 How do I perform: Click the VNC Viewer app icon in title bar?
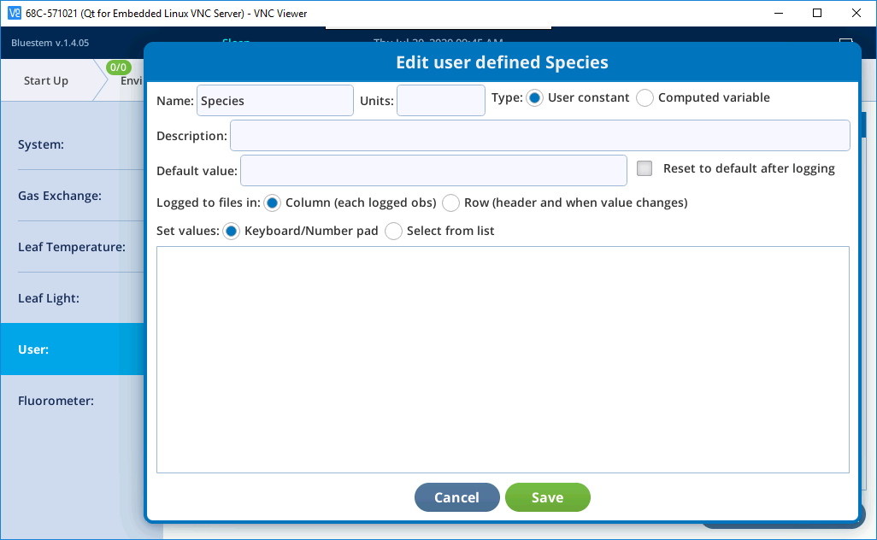pyautogui.click(x=13, y=13)
